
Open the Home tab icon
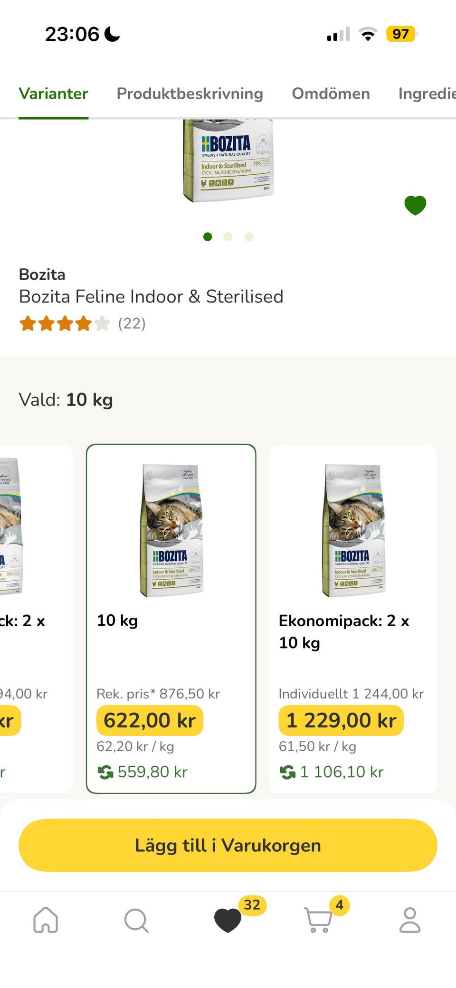tap(46, 920)
